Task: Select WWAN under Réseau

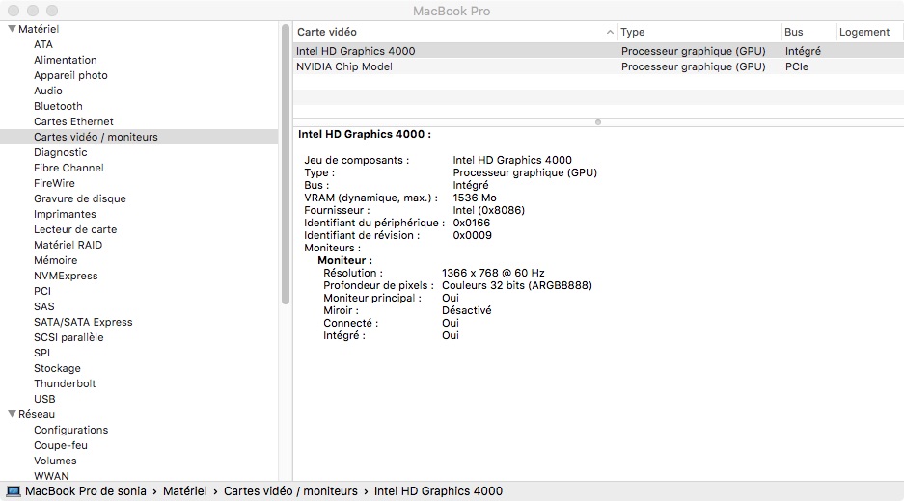Action: (51, 476)
